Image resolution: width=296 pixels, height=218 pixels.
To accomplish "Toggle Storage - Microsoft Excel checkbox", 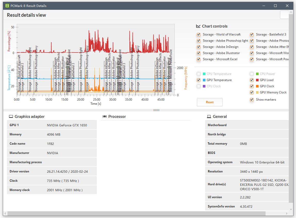I will coord(198,59).
